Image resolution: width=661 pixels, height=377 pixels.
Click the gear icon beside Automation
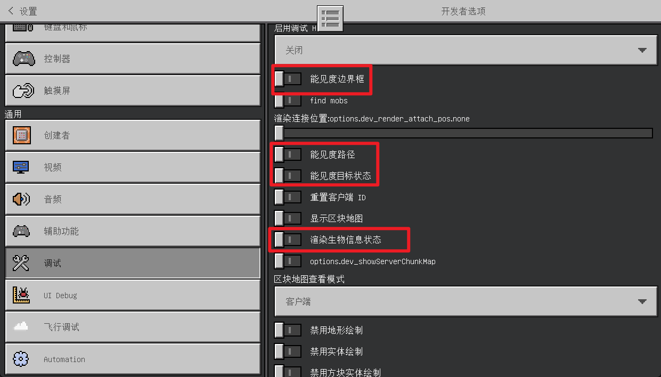tap(21, 359)
